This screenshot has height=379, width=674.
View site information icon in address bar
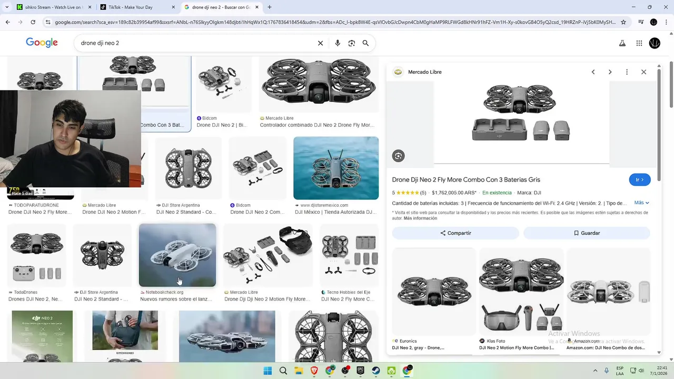point(48,22)
